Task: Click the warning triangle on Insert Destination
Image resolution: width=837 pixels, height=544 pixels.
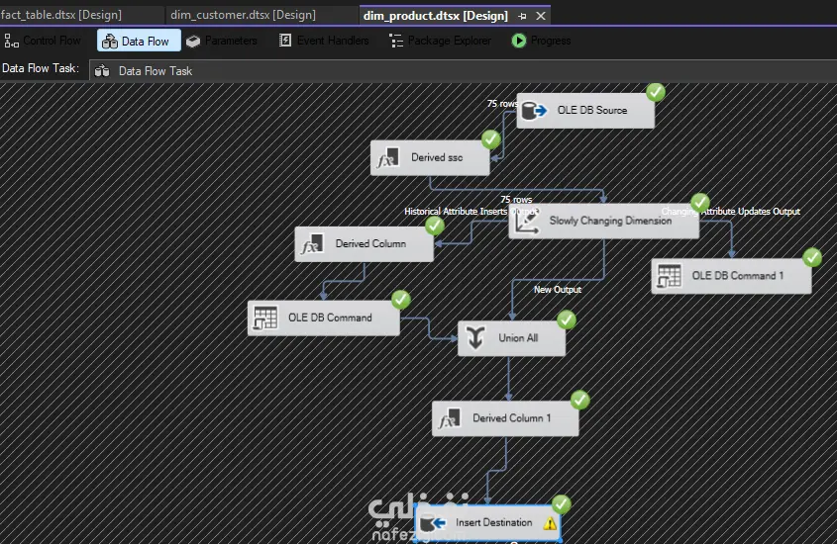Action: 550,524
